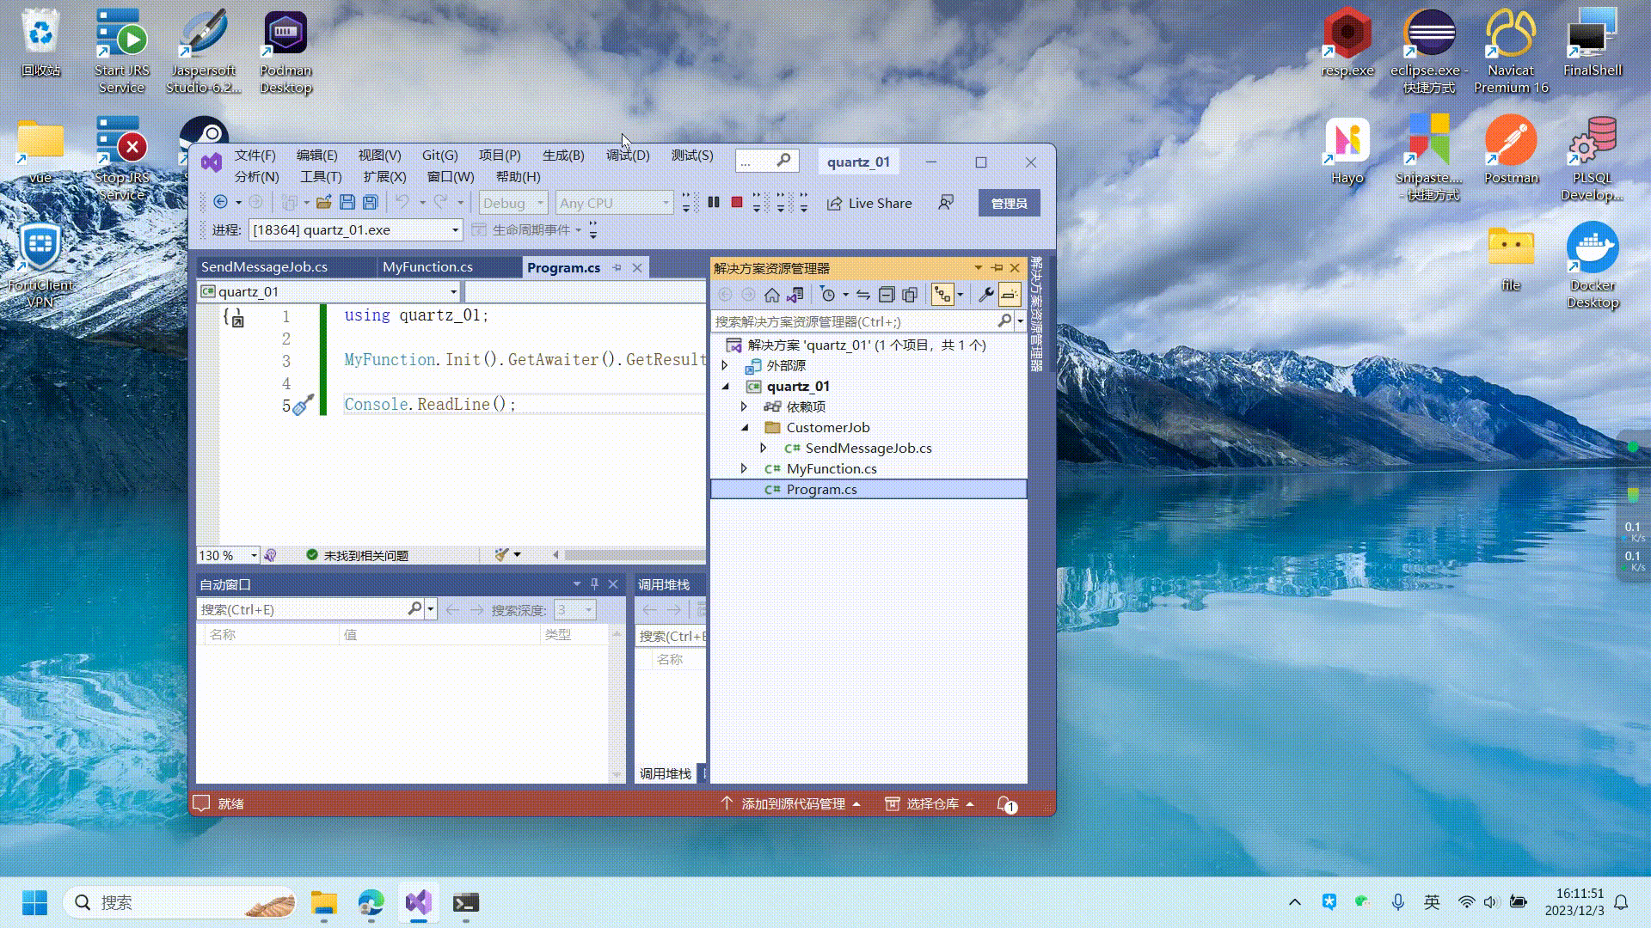The width and height of the screenshot is (1651, 928).
Task: Open the 搜索深度 depth dropdown
Action: 575,610
